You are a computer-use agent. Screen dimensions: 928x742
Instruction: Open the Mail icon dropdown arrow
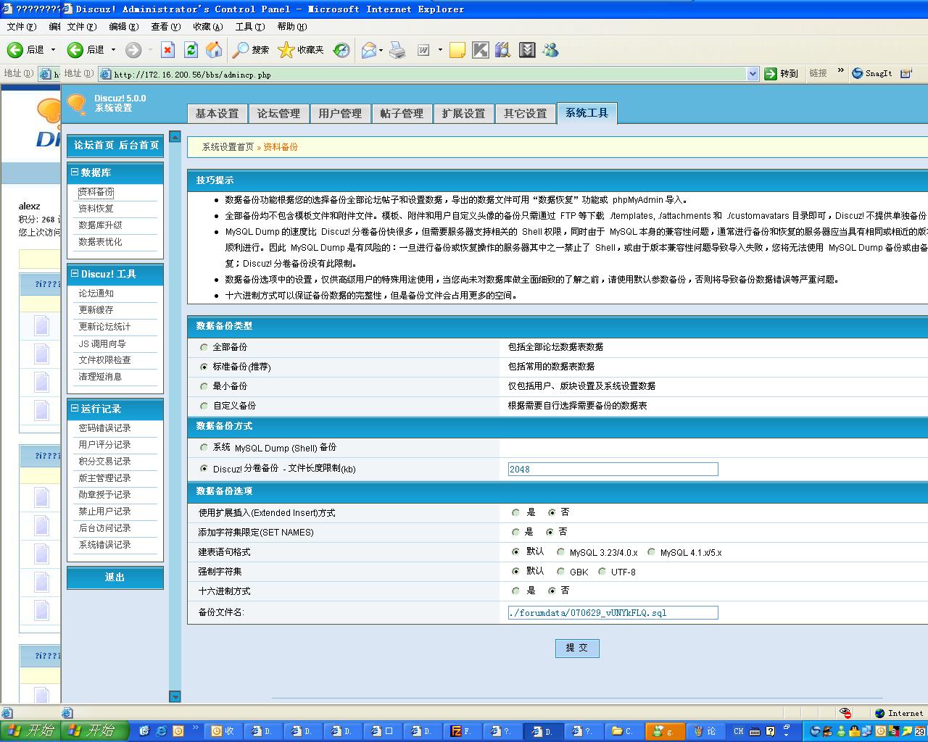381,50
